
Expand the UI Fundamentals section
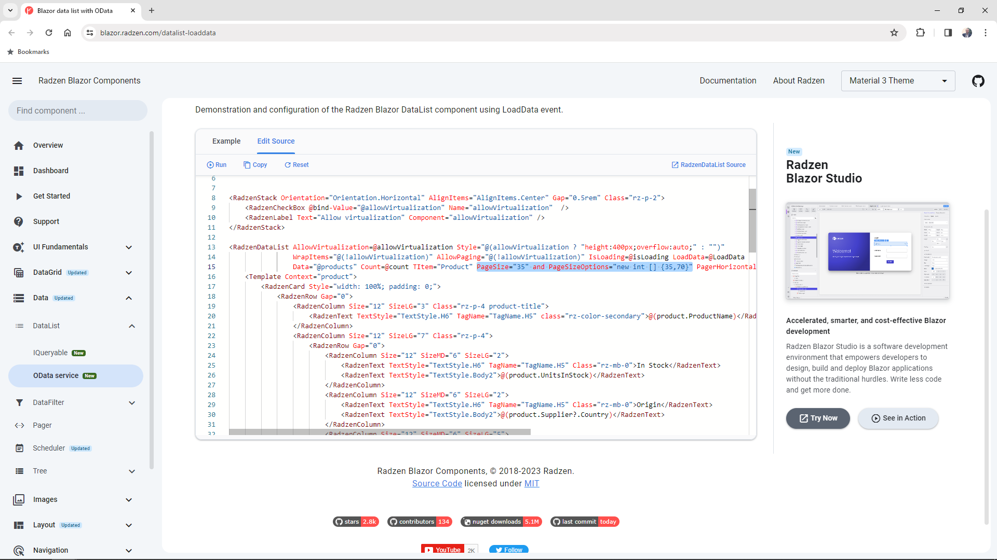tap(129, 247)
